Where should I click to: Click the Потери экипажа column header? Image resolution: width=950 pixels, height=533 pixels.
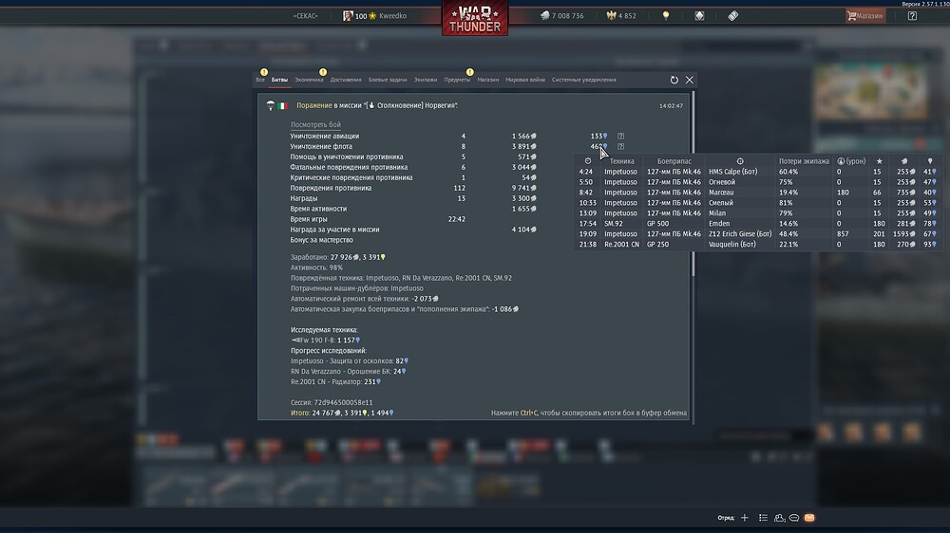click(x=804, y=161)
